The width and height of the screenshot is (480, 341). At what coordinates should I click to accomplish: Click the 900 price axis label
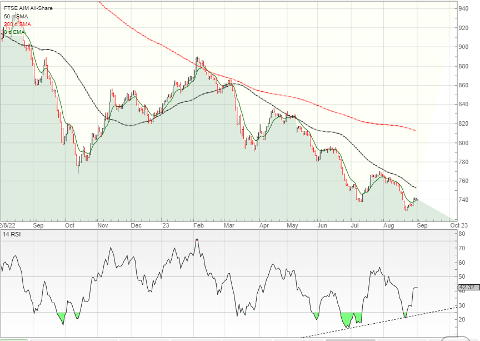463,47
